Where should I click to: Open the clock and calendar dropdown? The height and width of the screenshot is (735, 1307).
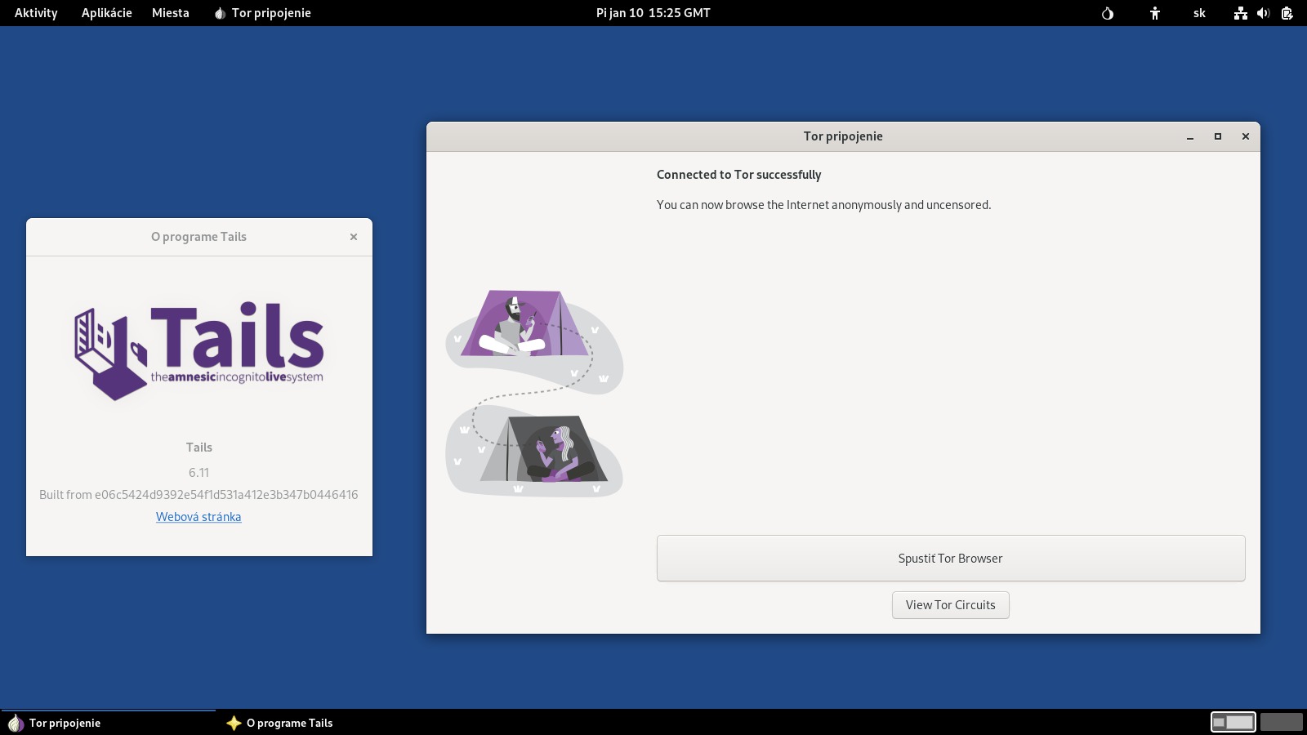click(653, 13)
